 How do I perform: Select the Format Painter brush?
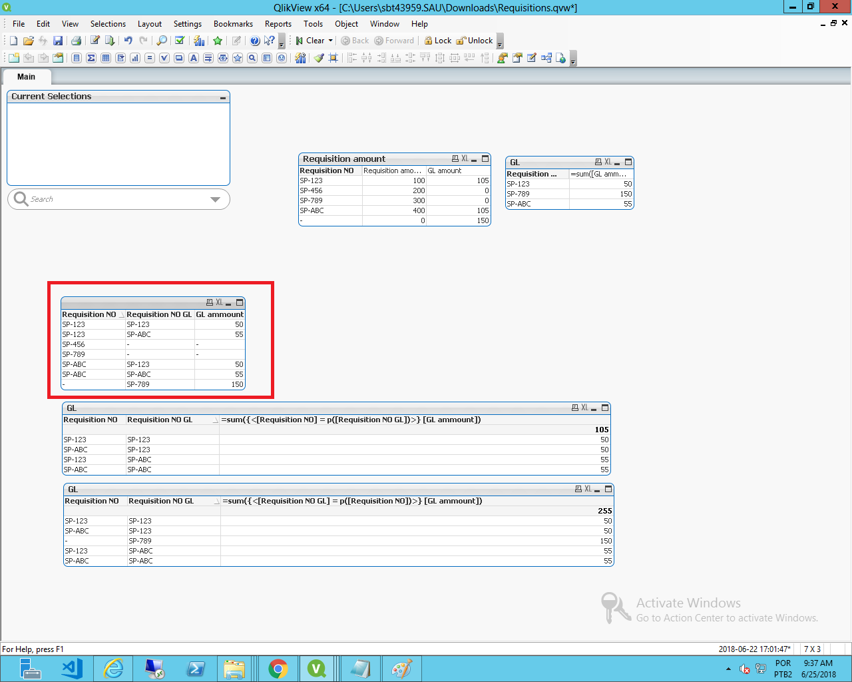319,58
